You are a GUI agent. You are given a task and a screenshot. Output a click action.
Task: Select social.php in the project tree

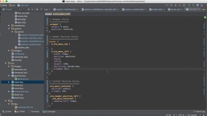click(21, 16)
